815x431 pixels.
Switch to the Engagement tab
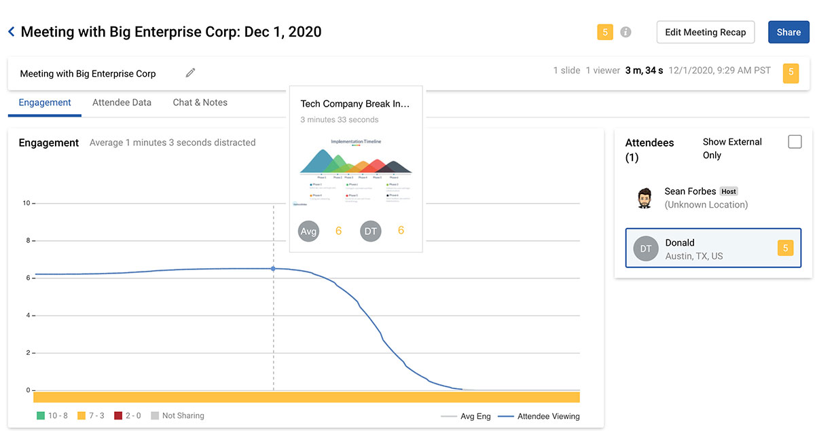pyautogui.click(x=45, y=102)
